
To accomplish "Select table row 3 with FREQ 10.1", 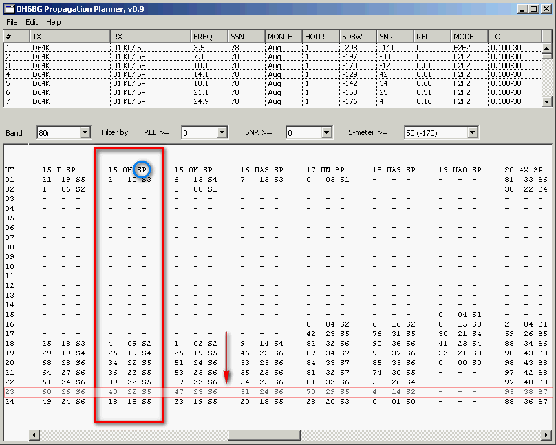I will (x=272, y=65).
